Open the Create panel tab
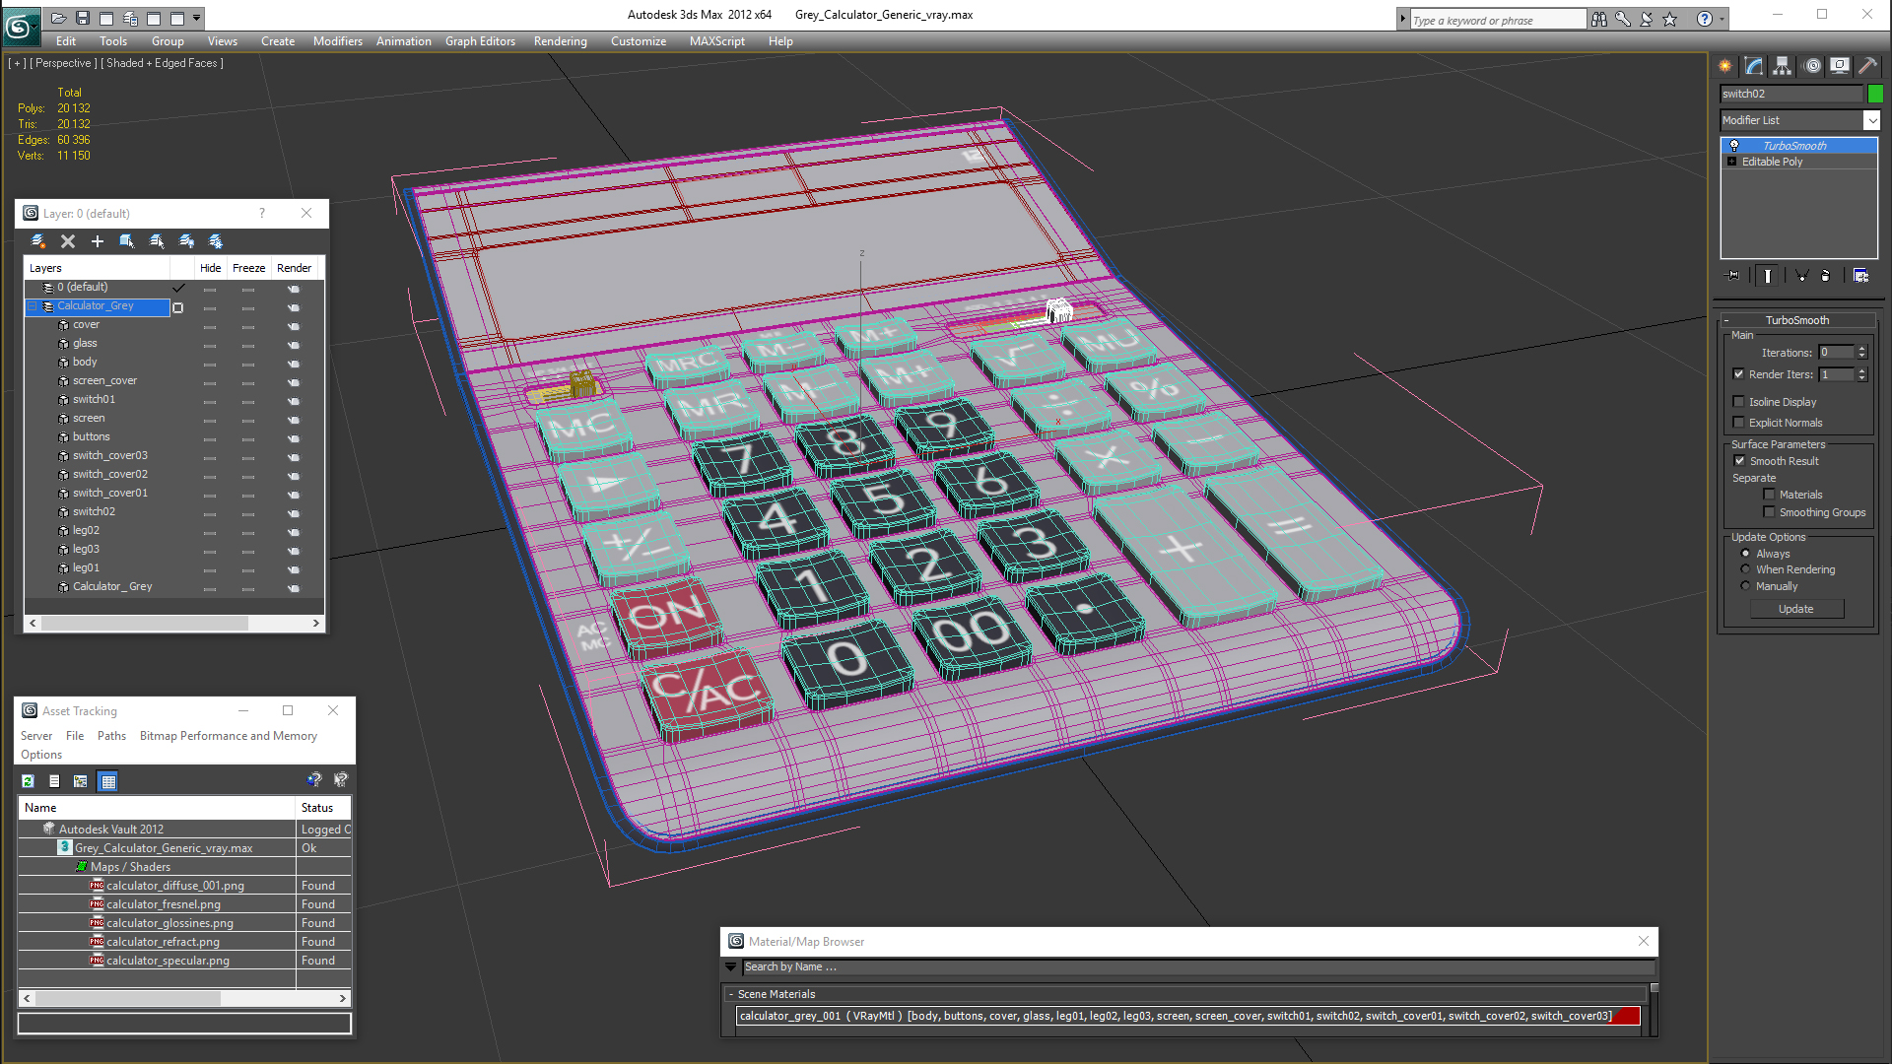Viewport: 1892px width, 1064px height. [x=1725, y=66]
